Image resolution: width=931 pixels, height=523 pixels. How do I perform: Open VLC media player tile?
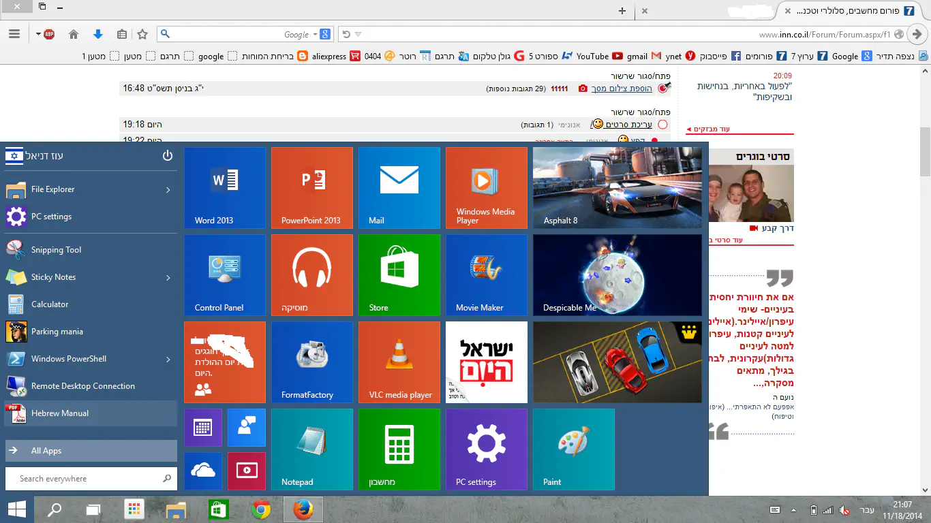tap(399, 362)
